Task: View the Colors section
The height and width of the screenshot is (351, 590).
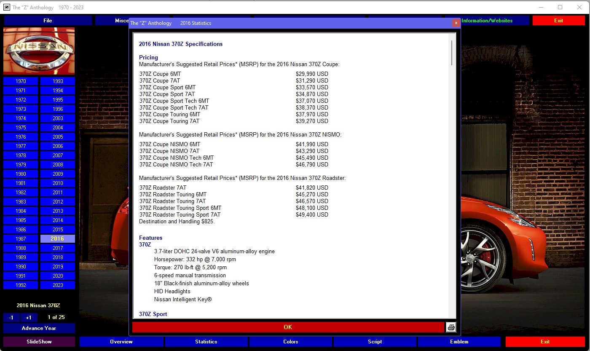Action: pyautogui.click(x=291, y=342)
